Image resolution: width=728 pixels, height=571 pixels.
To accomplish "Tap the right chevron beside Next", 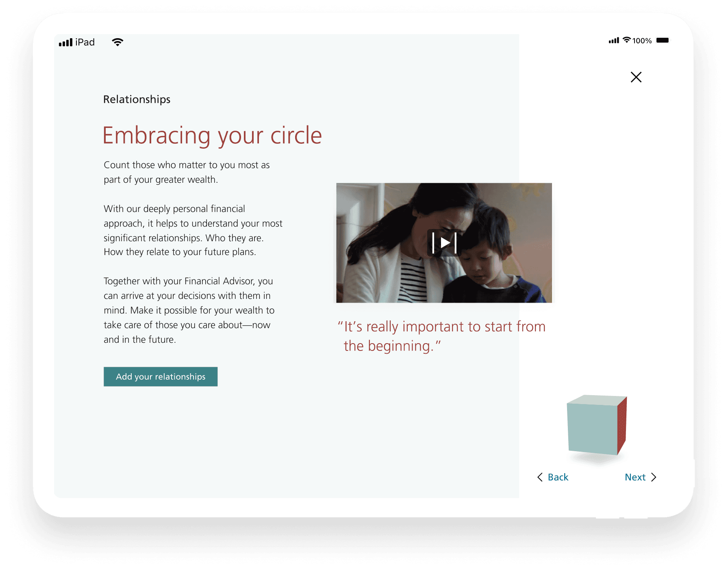I will tap(654, 477).
